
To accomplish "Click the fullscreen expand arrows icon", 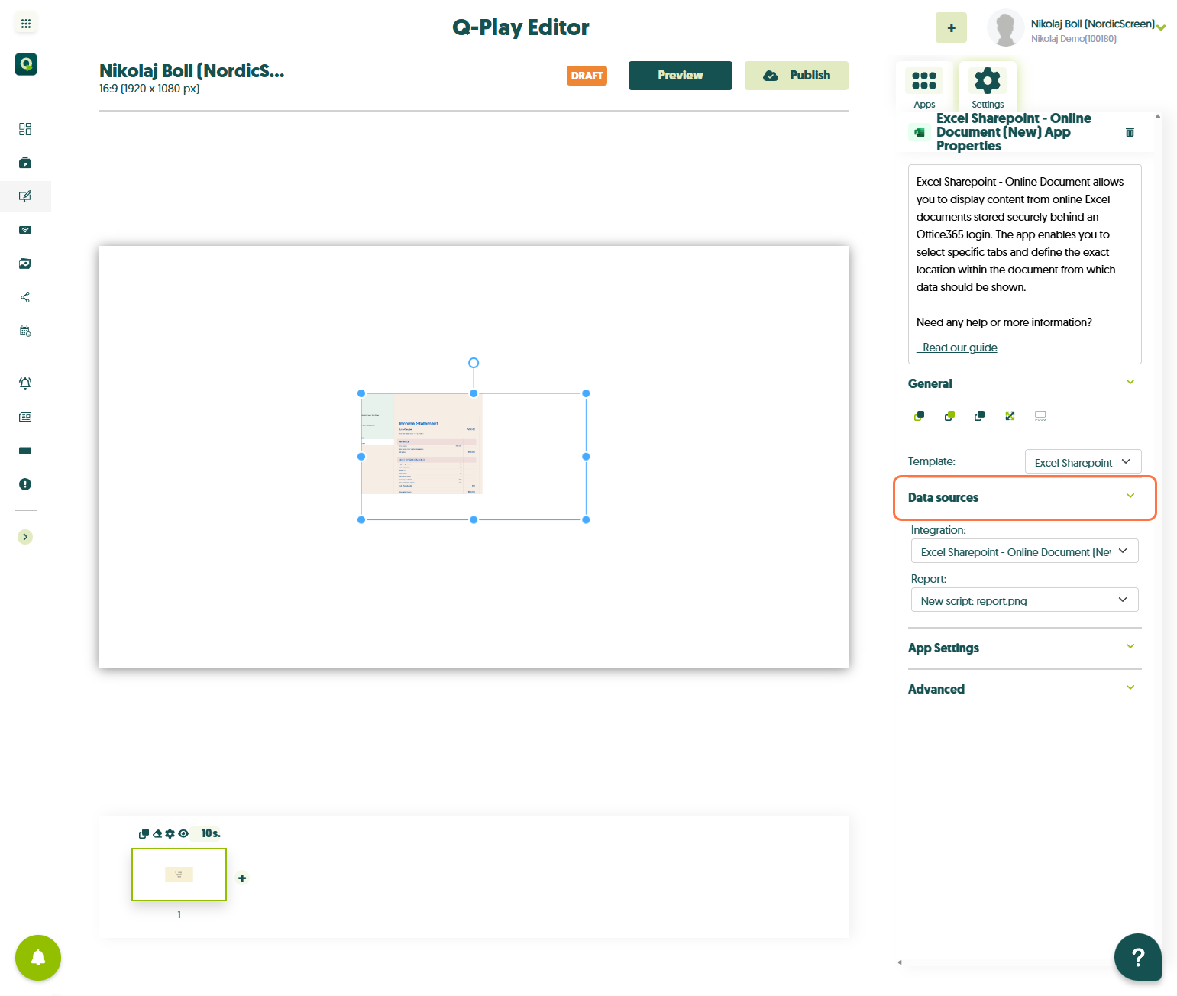I will 1010,416.
